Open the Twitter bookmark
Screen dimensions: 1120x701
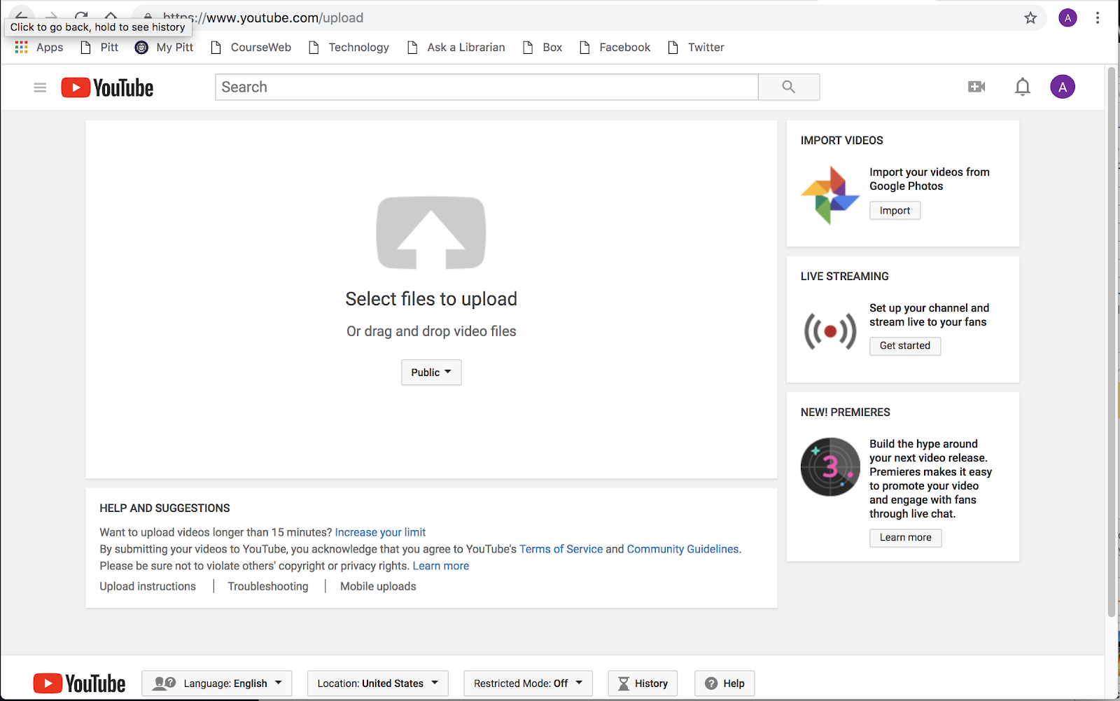[x=696, y=48]
